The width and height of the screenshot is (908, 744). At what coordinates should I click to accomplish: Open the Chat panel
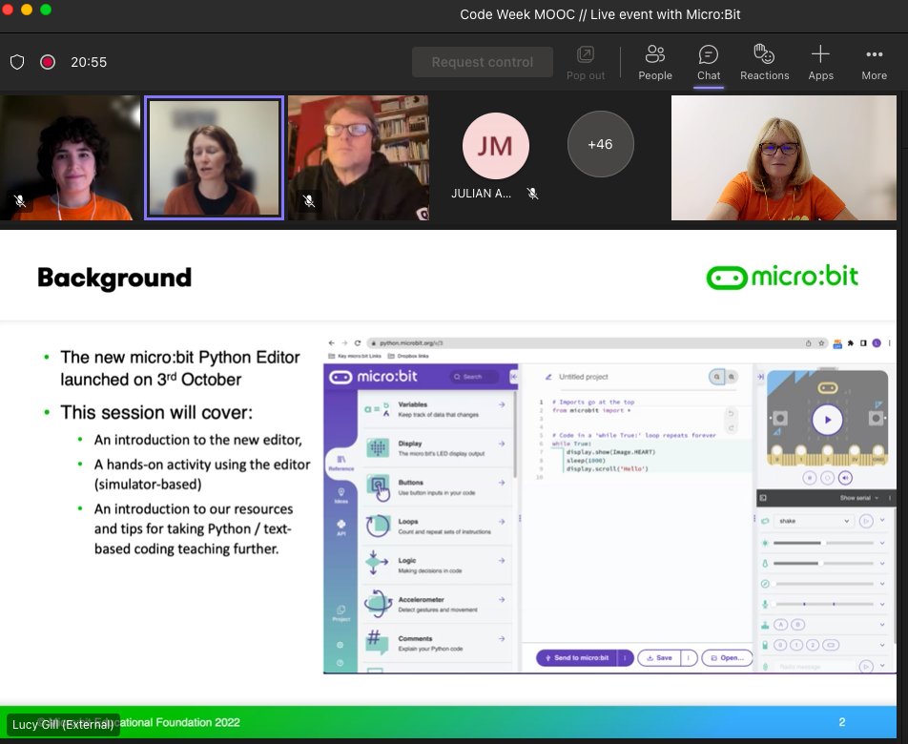tap(709, 63)
